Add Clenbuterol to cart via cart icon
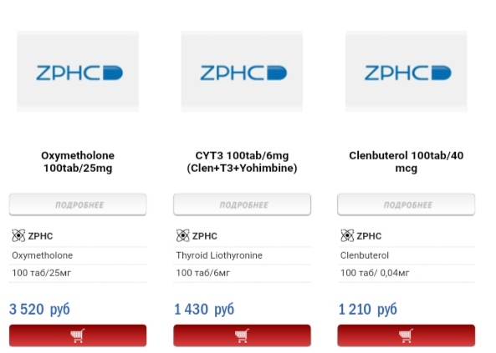 pos(407,335)
